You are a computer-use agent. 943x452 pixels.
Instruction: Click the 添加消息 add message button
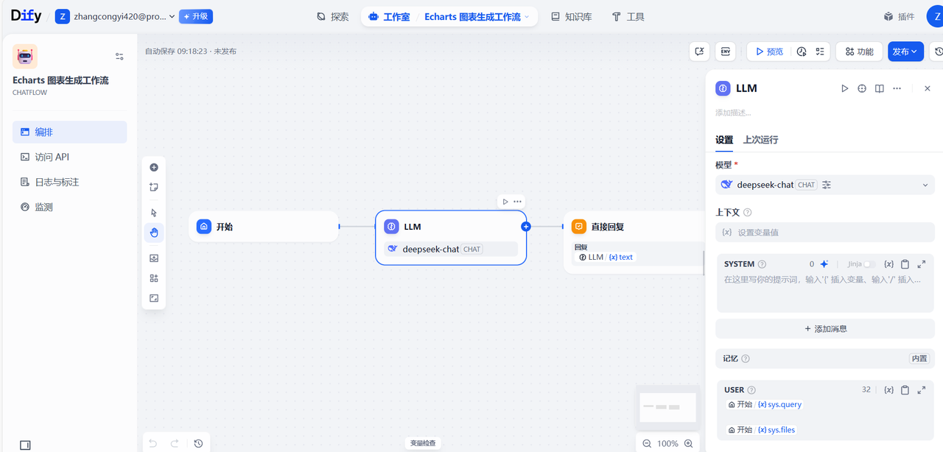[825, 328]
